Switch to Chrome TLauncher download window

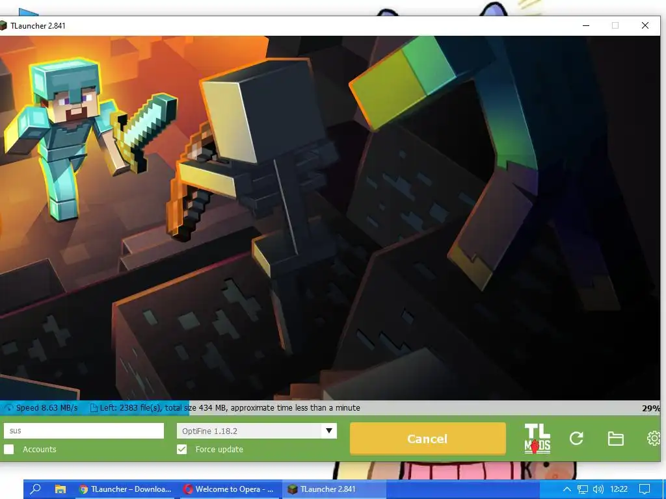click(x=126, y=489)
